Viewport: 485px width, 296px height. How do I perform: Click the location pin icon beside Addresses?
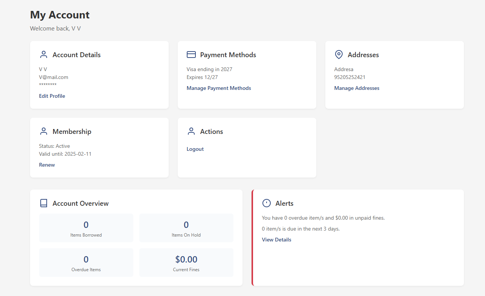pos(339,55)
